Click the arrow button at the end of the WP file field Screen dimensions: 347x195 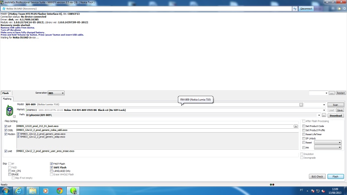296,126
